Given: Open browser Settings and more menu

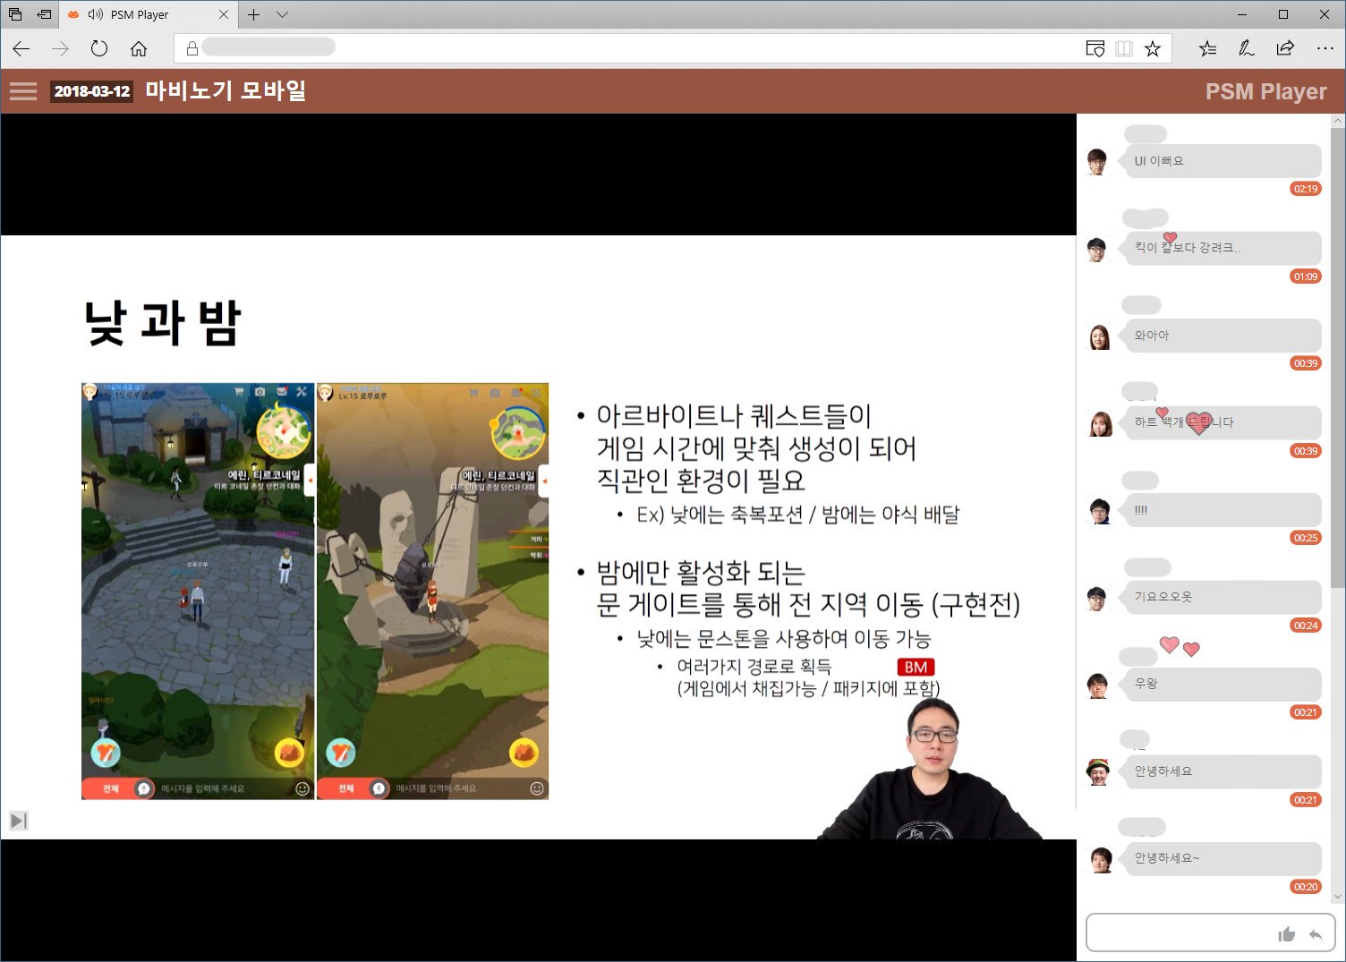Looking at the screenshot, I should [x=1325, y=49].
